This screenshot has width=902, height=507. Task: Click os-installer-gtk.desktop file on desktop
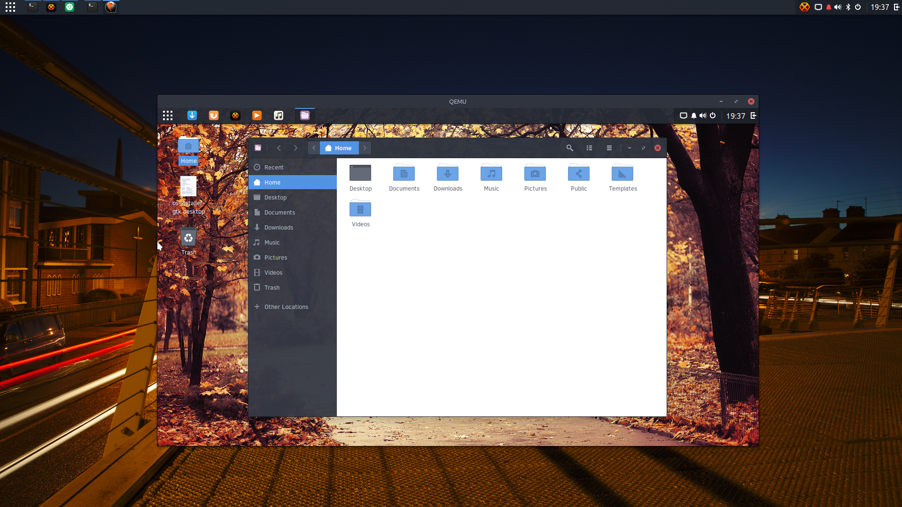coord(188,195)
